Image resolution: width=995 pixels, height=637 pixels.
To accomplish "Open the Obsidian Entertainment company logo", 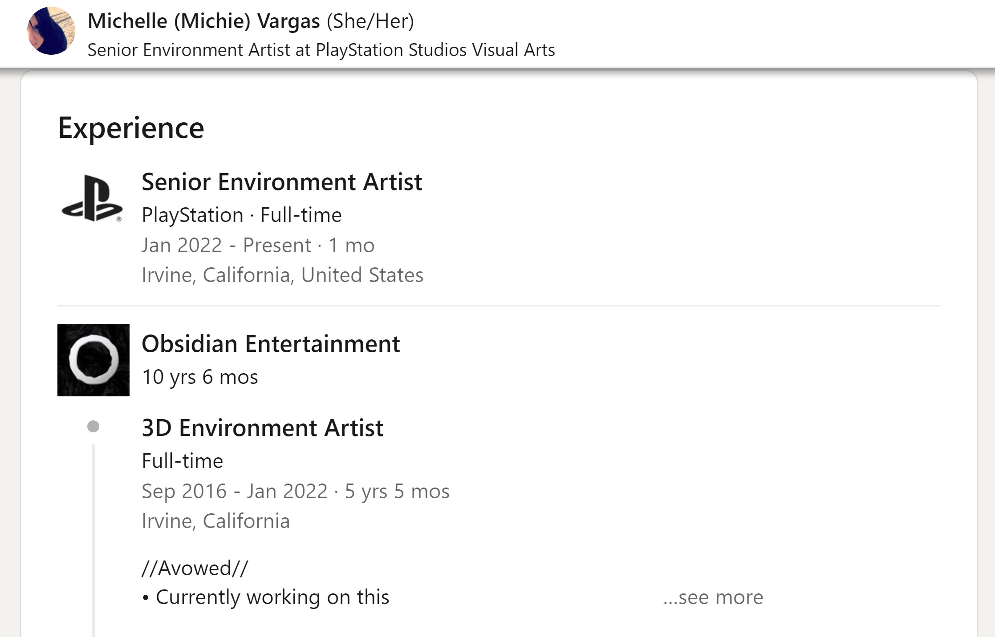I will [93, 360].
